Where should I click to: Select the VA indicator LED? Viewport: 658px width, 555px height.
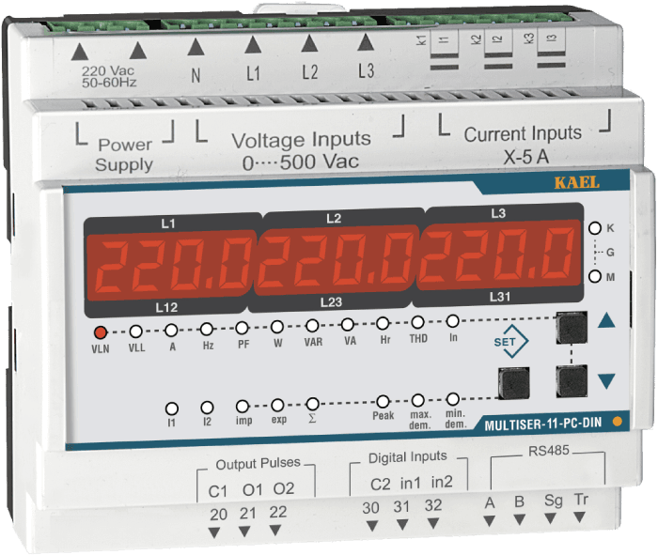point(348,324)
